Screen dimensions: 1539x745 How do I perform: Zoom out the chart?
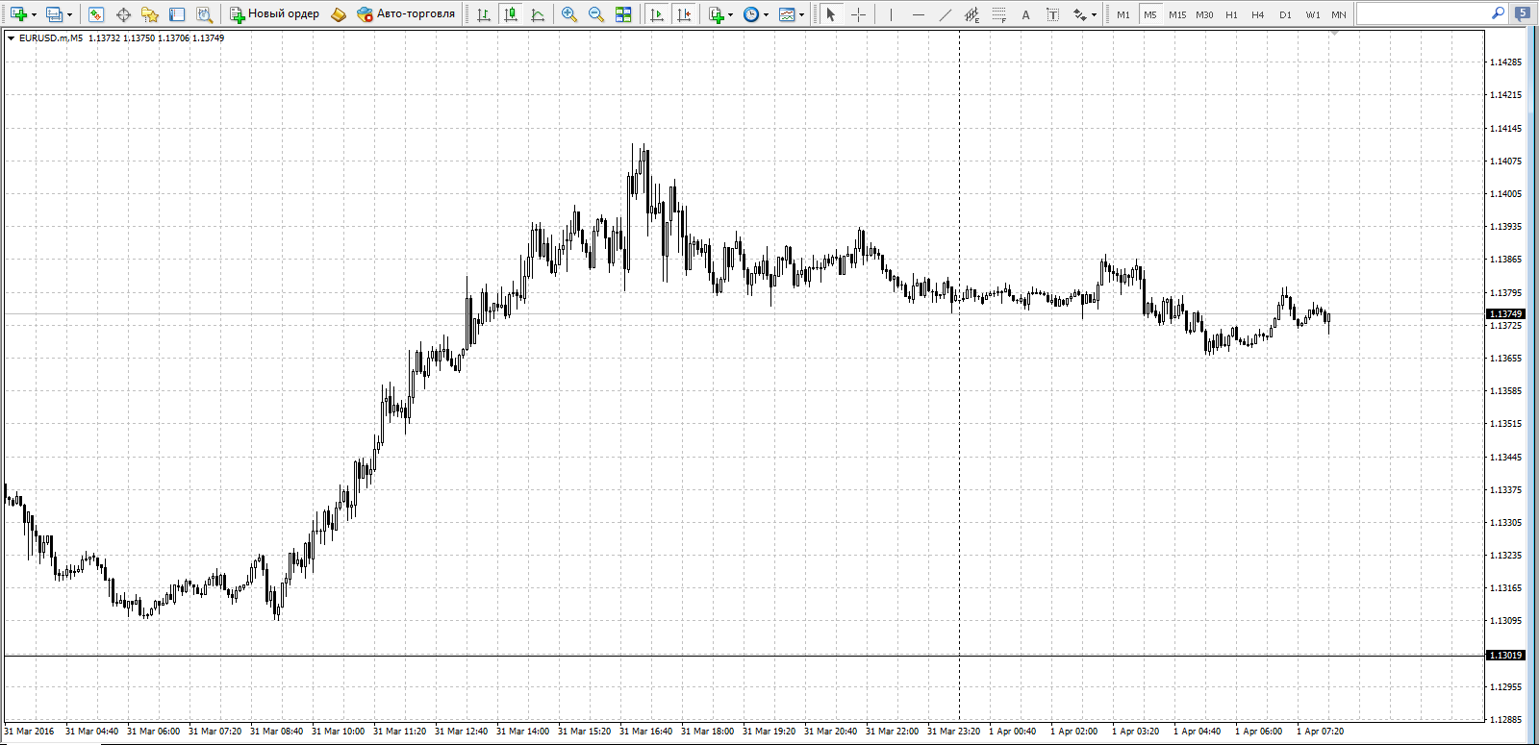(x=596, y=14)
